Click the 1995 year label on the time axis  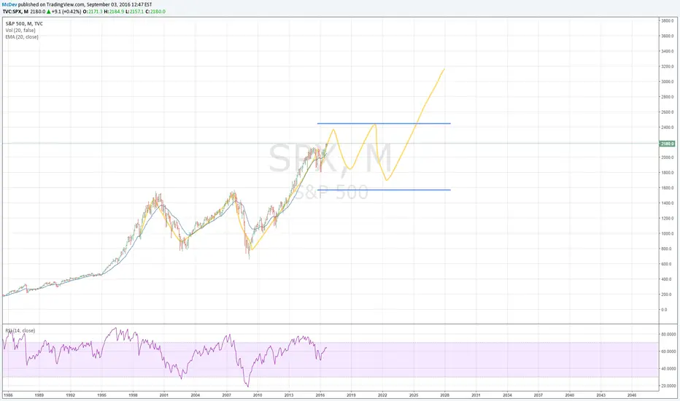tap(102, 395)
